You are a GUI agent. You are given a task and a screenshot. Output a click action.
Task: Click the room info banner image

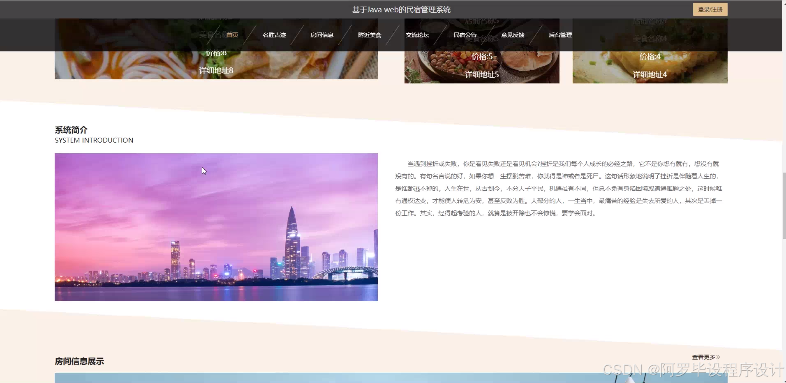(x=391, y=378)
